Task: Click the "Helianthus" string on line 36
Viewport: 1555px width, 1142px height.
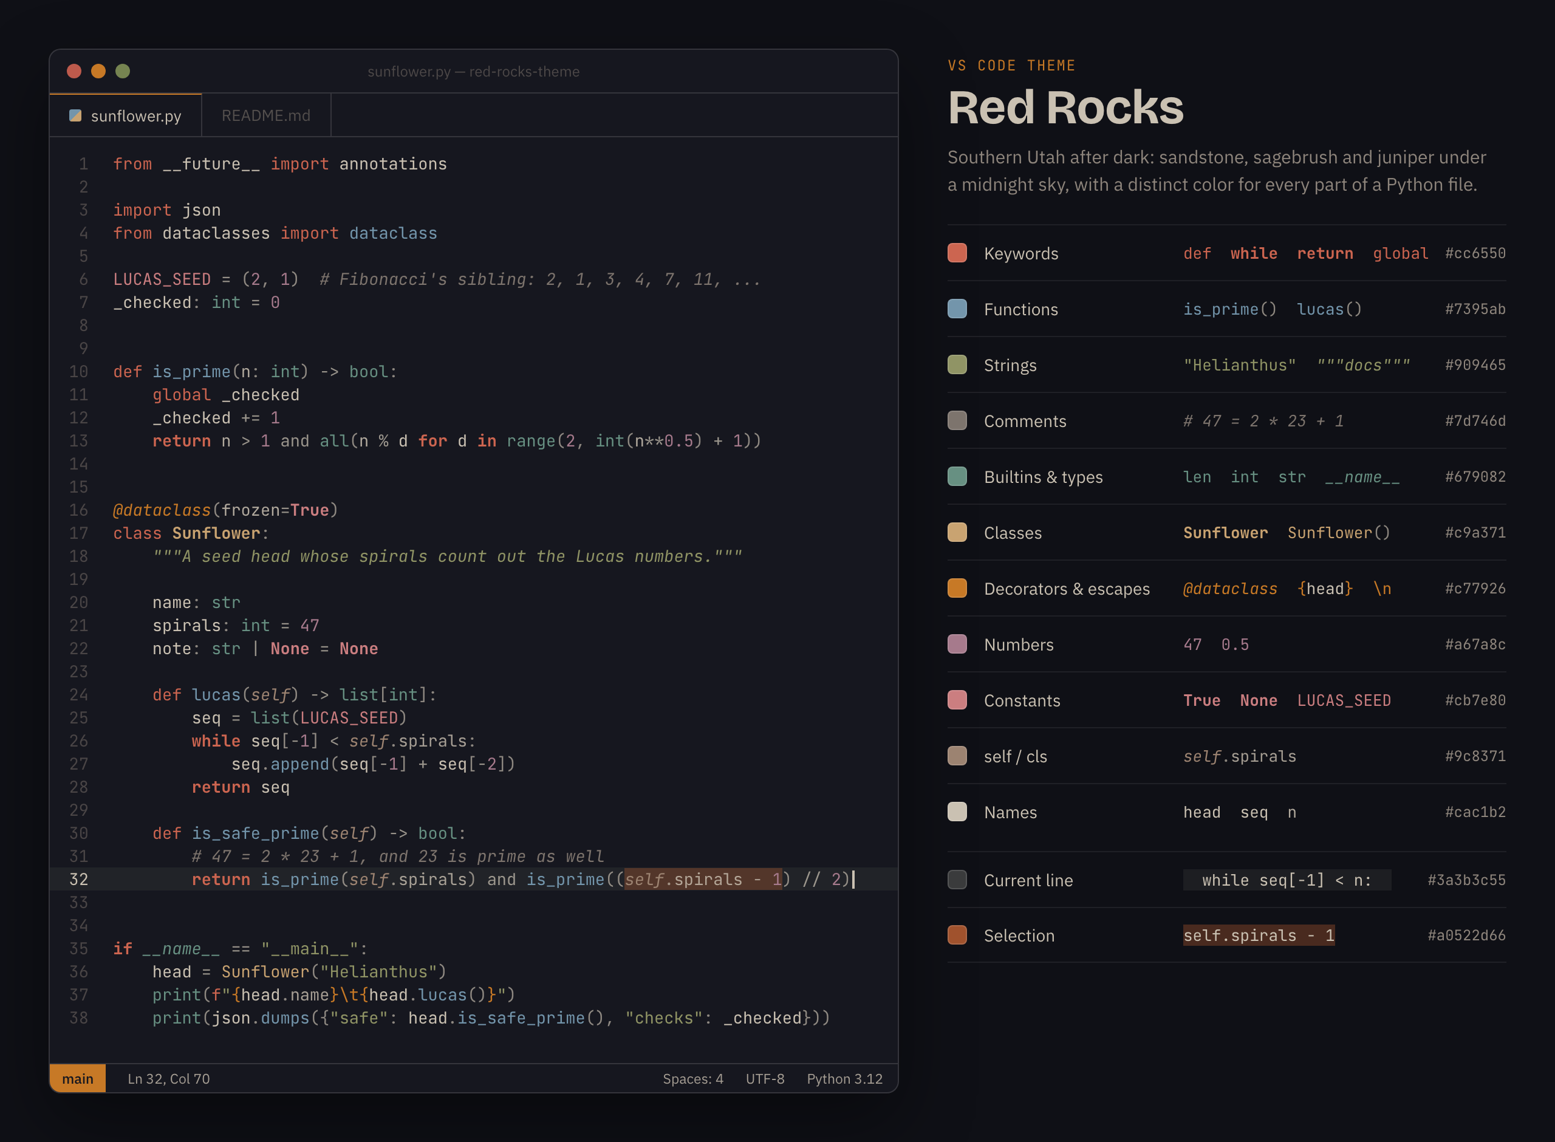Action: 378,972
